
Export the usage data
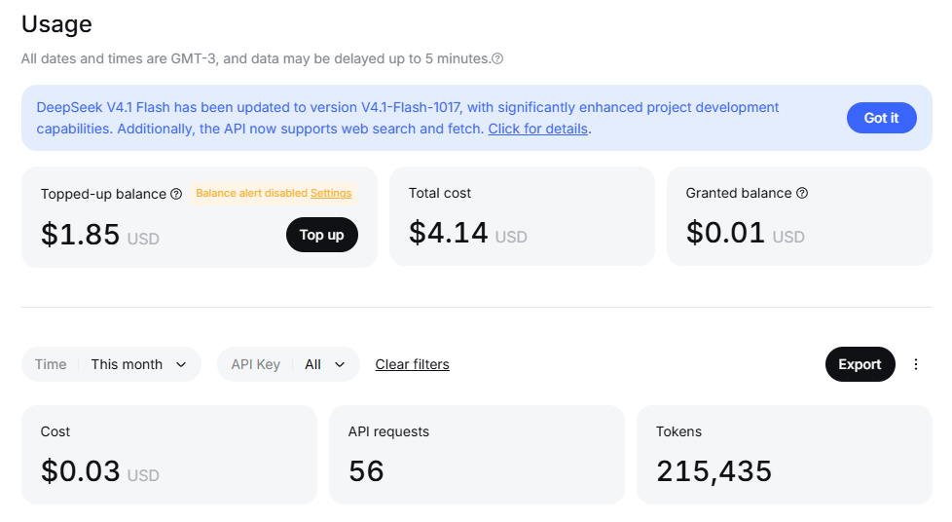[x=860, y=364]
